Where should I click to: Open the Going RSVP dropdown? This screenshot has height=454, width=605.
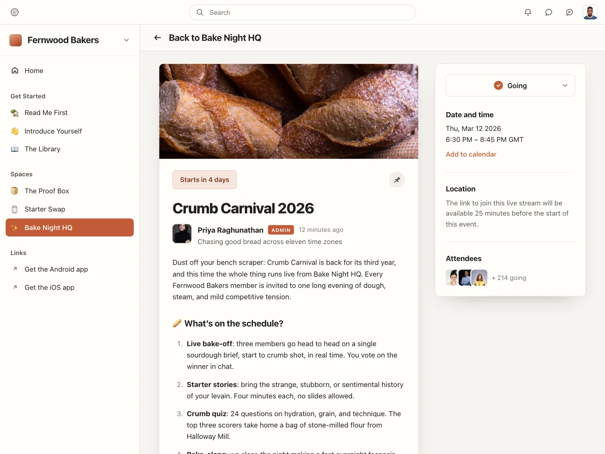(510, 86)
